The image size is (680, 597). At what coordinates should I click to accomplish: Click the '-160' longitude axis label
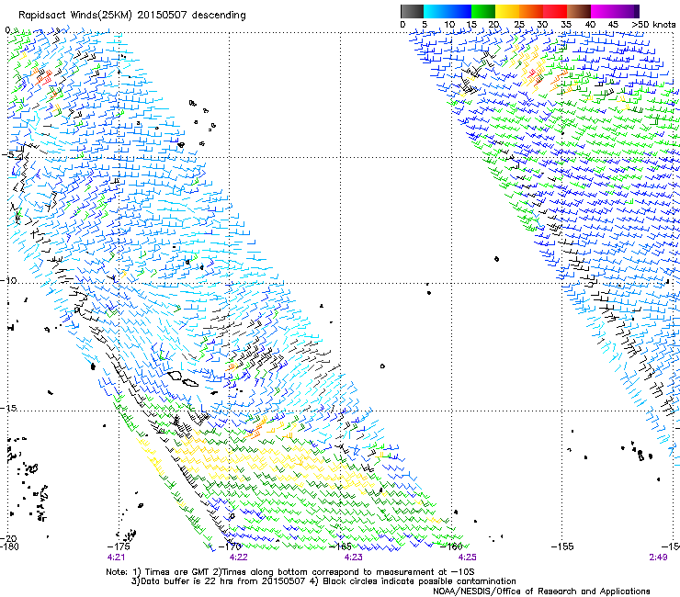click(452, 546)
